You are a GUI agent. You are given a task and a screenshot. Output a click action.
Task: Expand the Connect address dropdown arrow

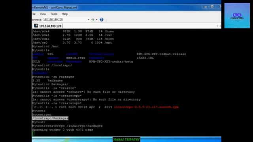(89, 20)
